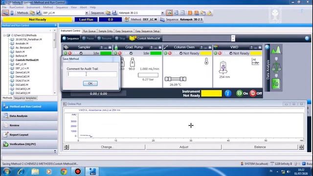Turn VWD off with red button
The height and width of the screenshot is (176, 313).
point(220,53)
